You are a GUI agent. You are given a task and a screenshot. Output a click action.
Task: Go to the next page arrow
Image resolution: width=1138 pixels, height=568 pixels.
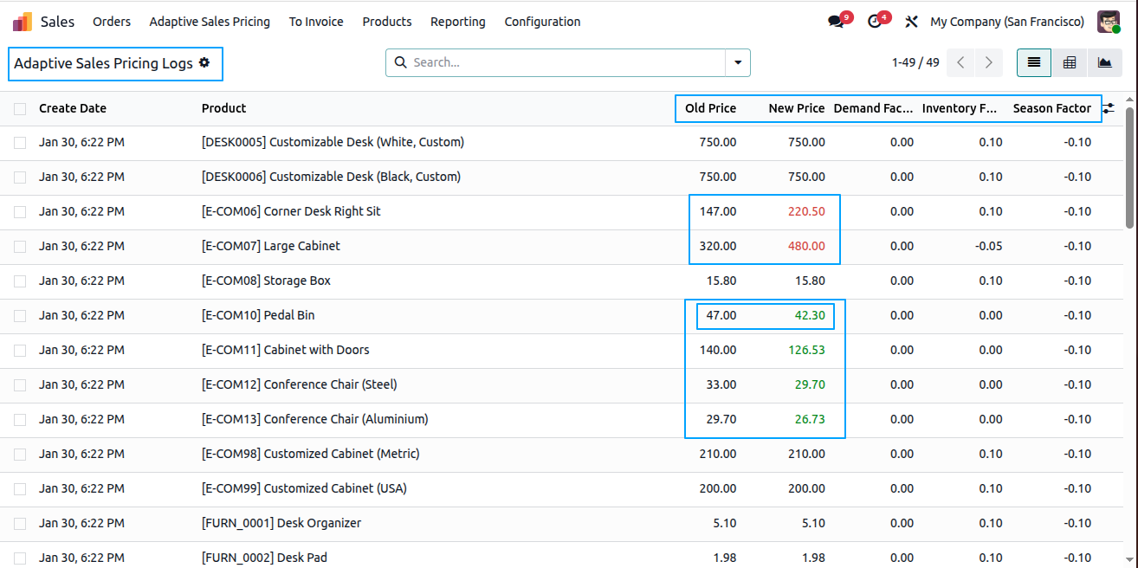[x=988, y=62]
